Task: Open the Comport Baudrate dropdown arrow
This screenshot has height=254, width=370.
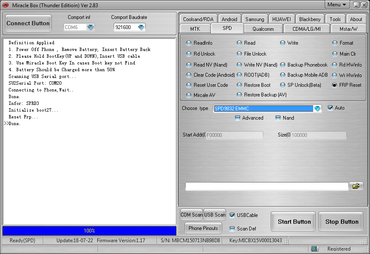Action: 141,27
